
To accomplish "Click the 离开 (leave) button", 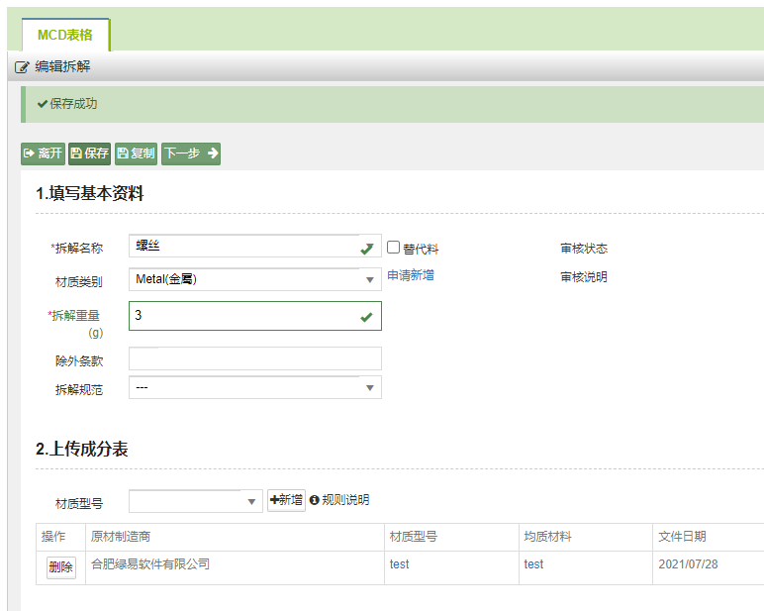I will coord(43,153).
